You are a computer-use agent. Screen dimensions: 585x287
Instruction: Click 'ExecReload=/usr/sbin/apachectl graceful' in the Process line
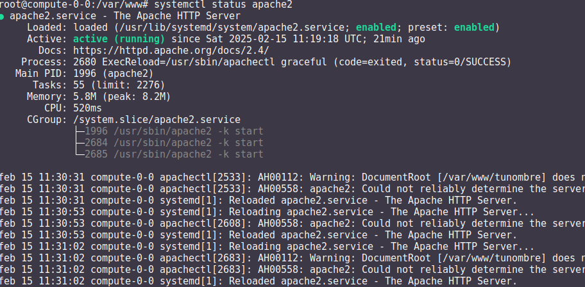click(x=214, y=62)
